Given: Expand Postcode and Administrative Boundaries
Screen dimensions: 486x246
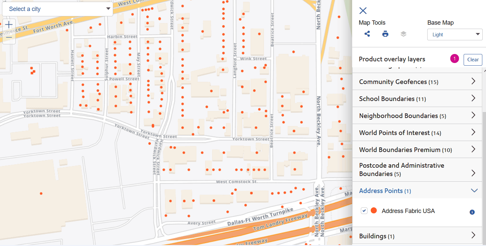Looking at the screenshot, I should [473, 173].
